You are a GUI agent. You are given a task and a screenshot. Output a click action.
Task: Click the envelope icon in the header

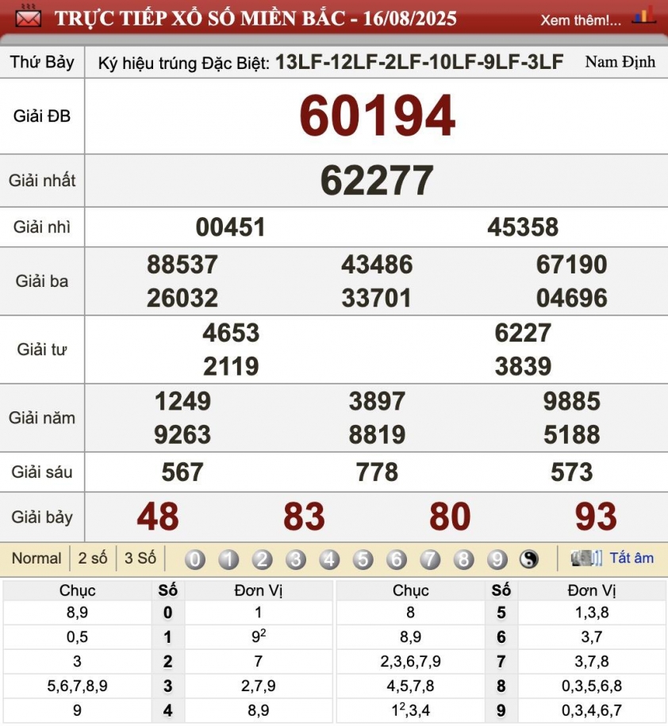(x=28, y=17)
